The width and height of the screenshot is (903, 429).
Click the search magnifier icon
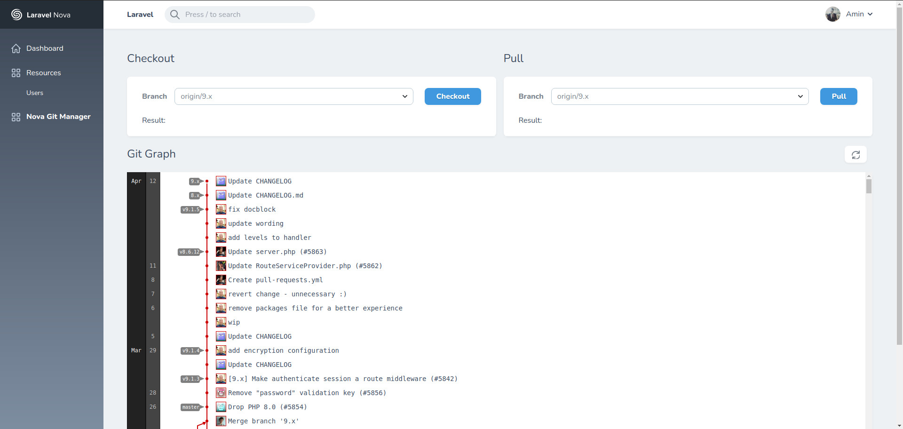175,15
